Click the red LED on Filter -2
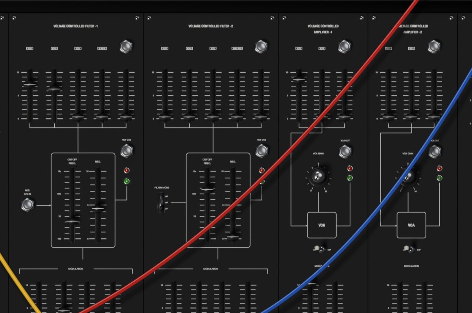472x313 pixels. pyautogui.click(x=262, y=171)
